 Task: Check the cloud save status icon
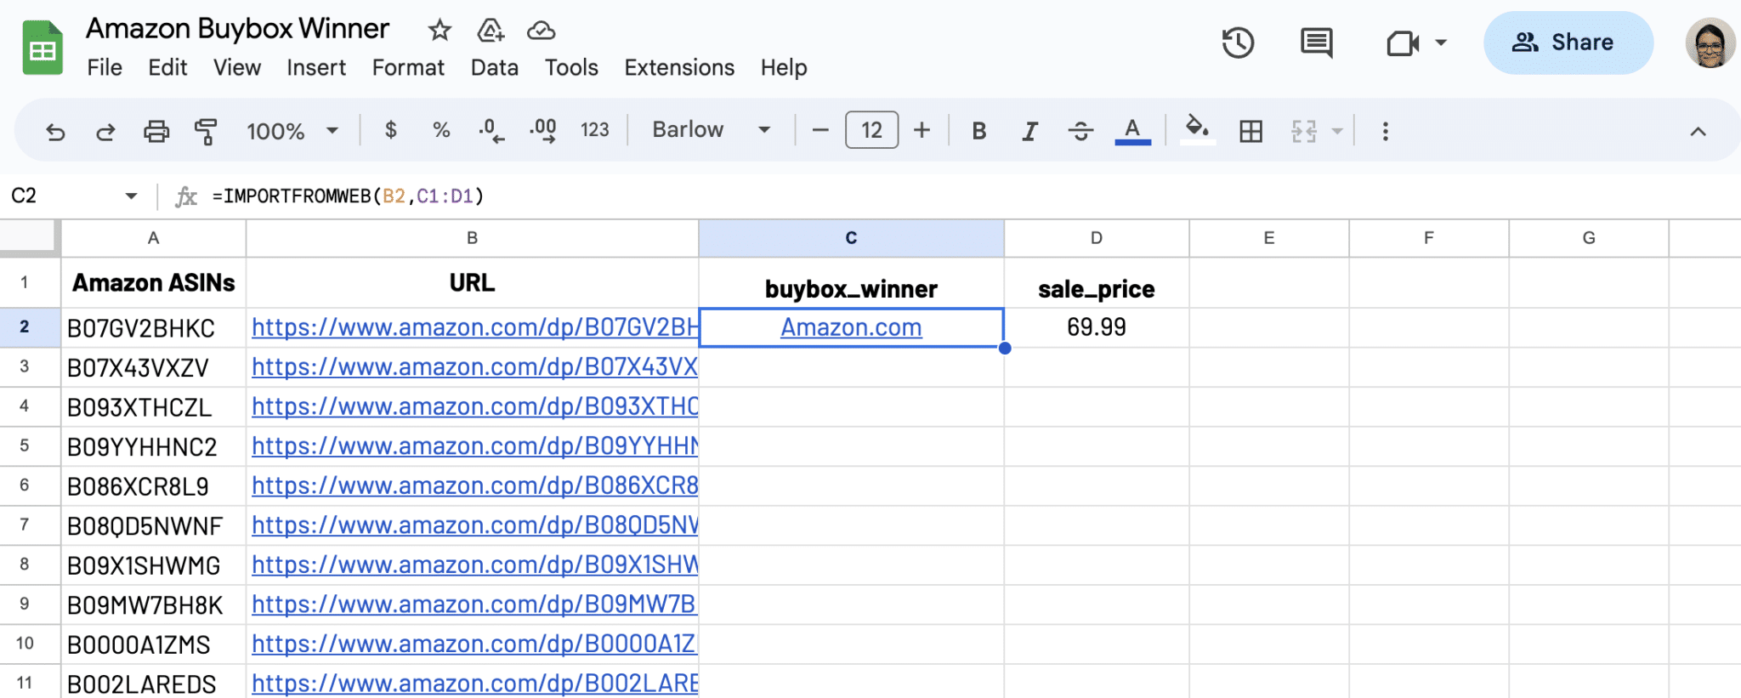click(x=542, y=31)
